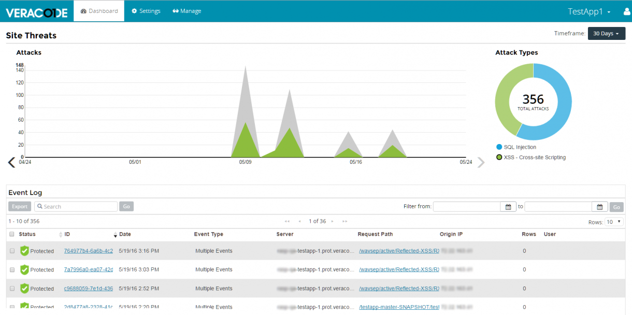Open the Manage tab

tap(187, 11)
